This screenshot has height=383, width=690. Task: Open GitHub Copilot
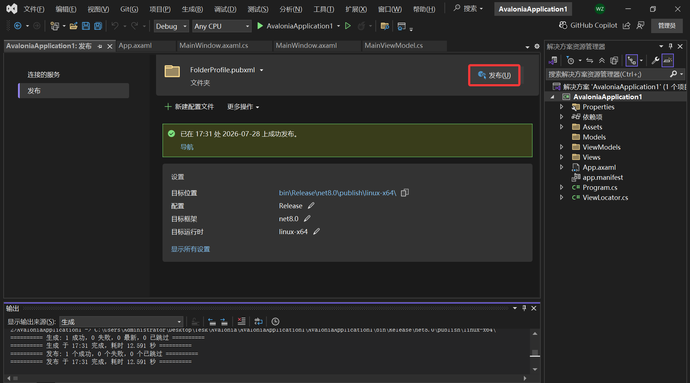(x=588, y=26)
